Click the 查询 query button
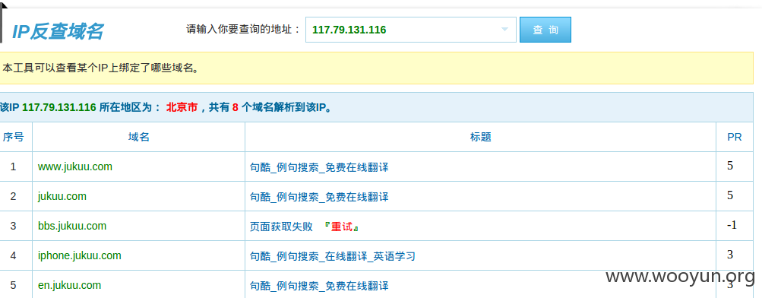762x298 pixels. 545,30
